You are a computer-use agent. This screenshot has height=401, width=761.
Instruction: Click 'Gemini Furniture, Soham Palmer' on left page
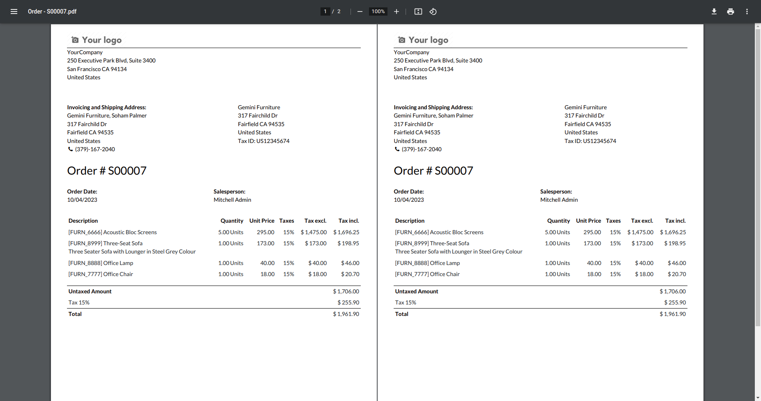(x=107, y=115)
